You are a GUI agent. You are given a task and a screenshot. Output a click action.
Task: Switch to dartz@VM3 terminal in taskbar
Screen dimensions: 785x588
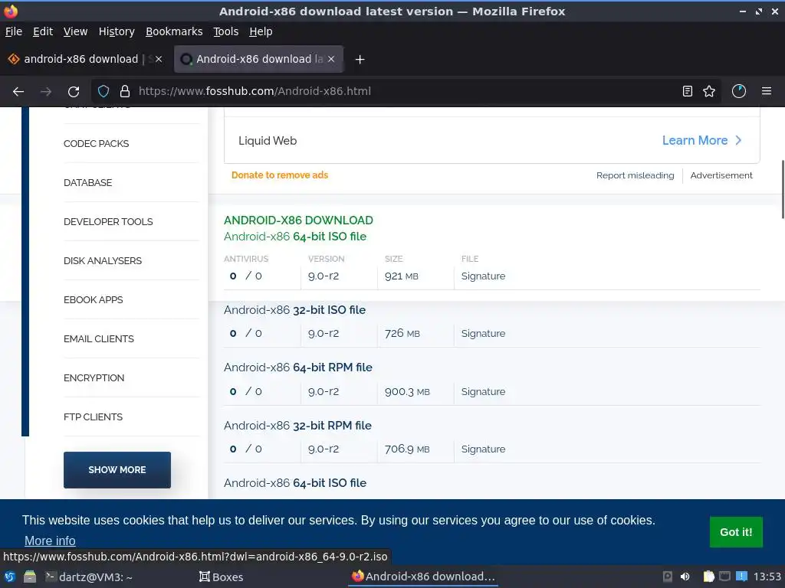pos(89,577)
